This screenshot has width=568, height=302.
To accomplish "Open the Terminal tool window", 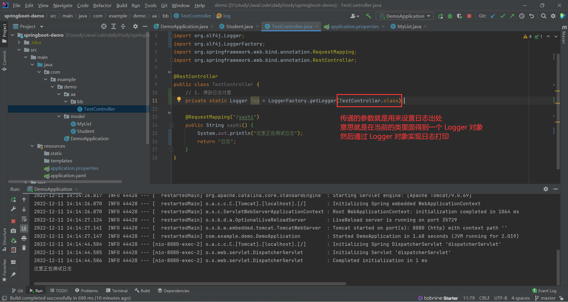I will click(x=117, y=291).
